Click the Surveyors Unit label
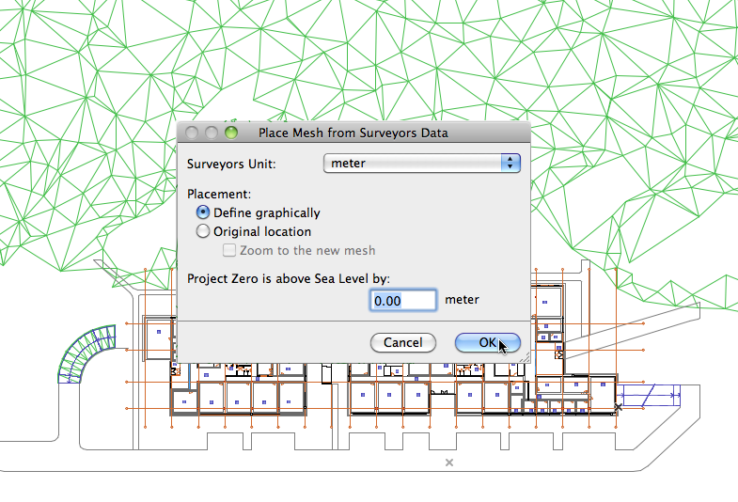 231,164
